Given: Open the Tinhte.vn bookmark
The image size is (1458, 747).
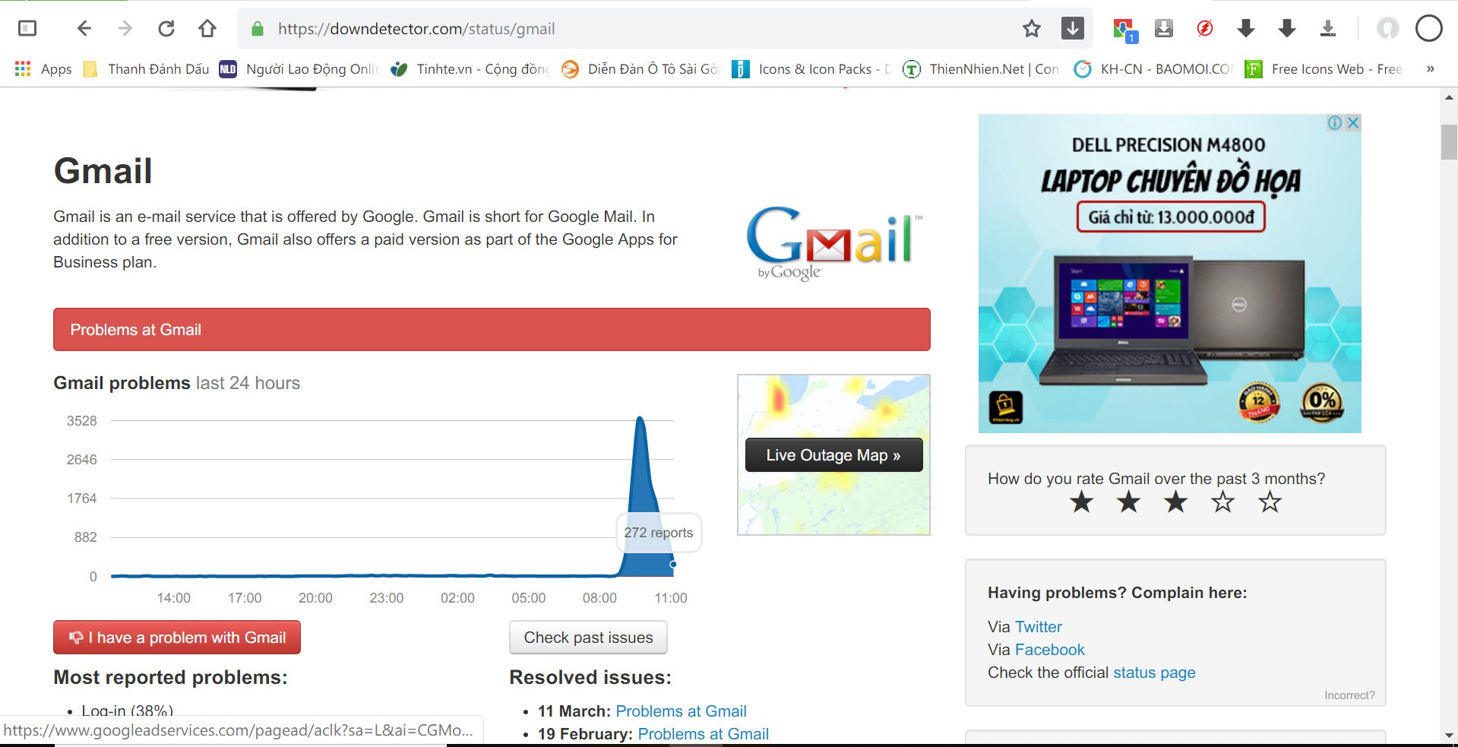Looking at the screenshot, I should pos(470,69).
